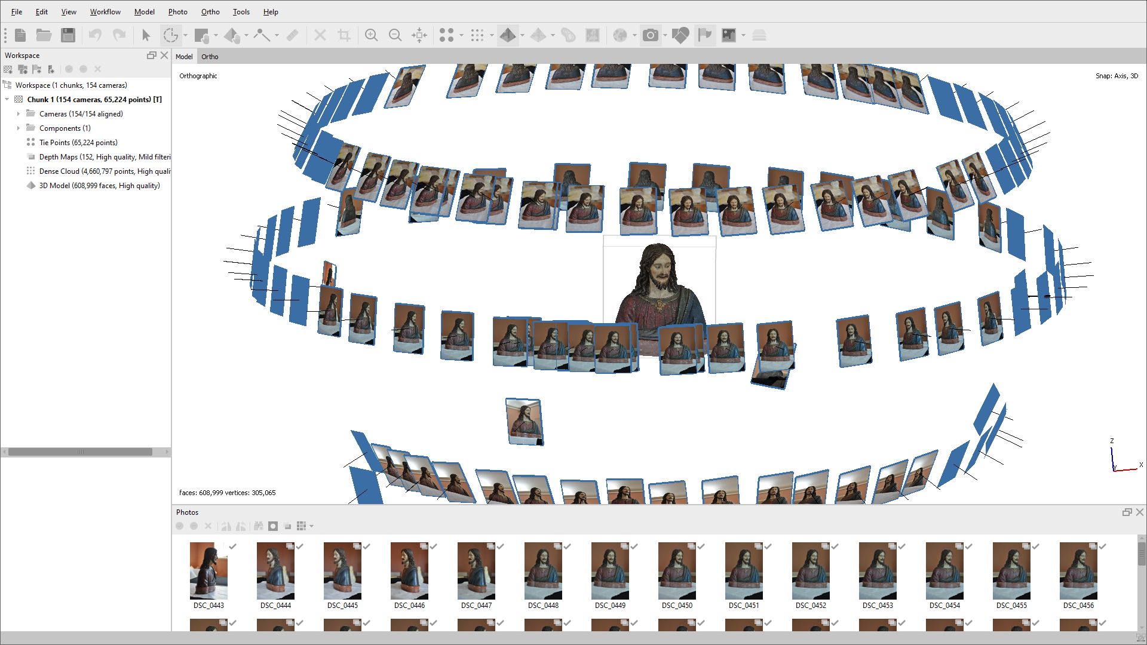Screen dimensions: 1147x645
Task: Toggle the 3D Model shaded view button
Action: pyautogui.click(x=508, y=35)
